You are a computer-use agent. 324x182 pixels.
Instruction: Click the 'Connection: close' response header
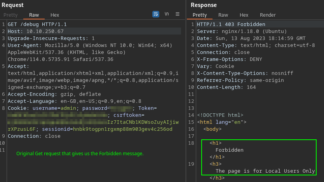pyautogui.click(x=223, y=52)
